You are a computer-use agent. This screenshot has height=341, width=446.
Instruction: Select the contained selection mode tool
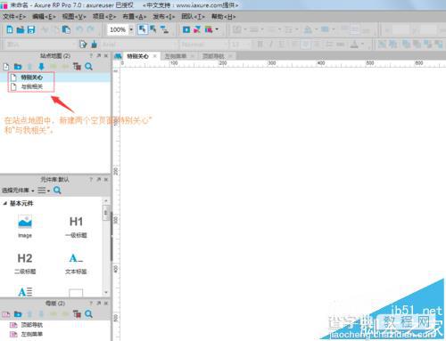click(153, 29)
